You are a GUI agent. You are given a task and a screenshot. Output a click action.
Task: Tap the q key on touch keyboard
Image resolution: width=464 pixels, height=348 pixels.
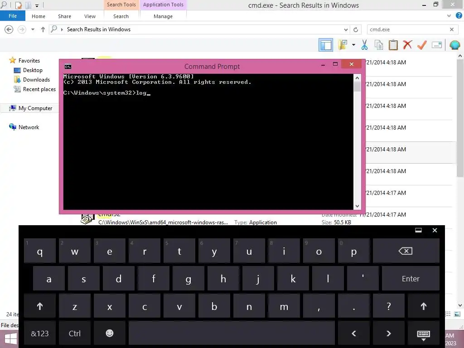(x=40, y=251)
